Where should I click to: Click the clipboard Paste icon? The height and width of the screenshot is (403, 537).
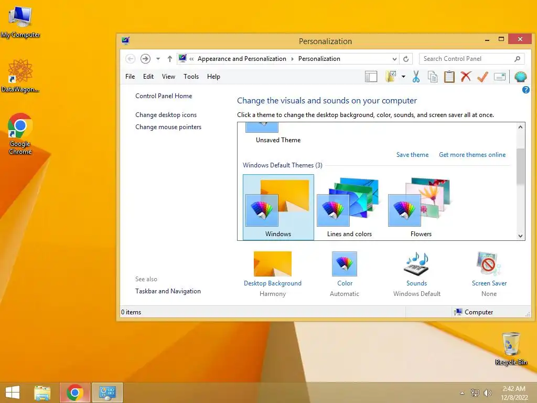pyautogui.click(x=449, y=77)
